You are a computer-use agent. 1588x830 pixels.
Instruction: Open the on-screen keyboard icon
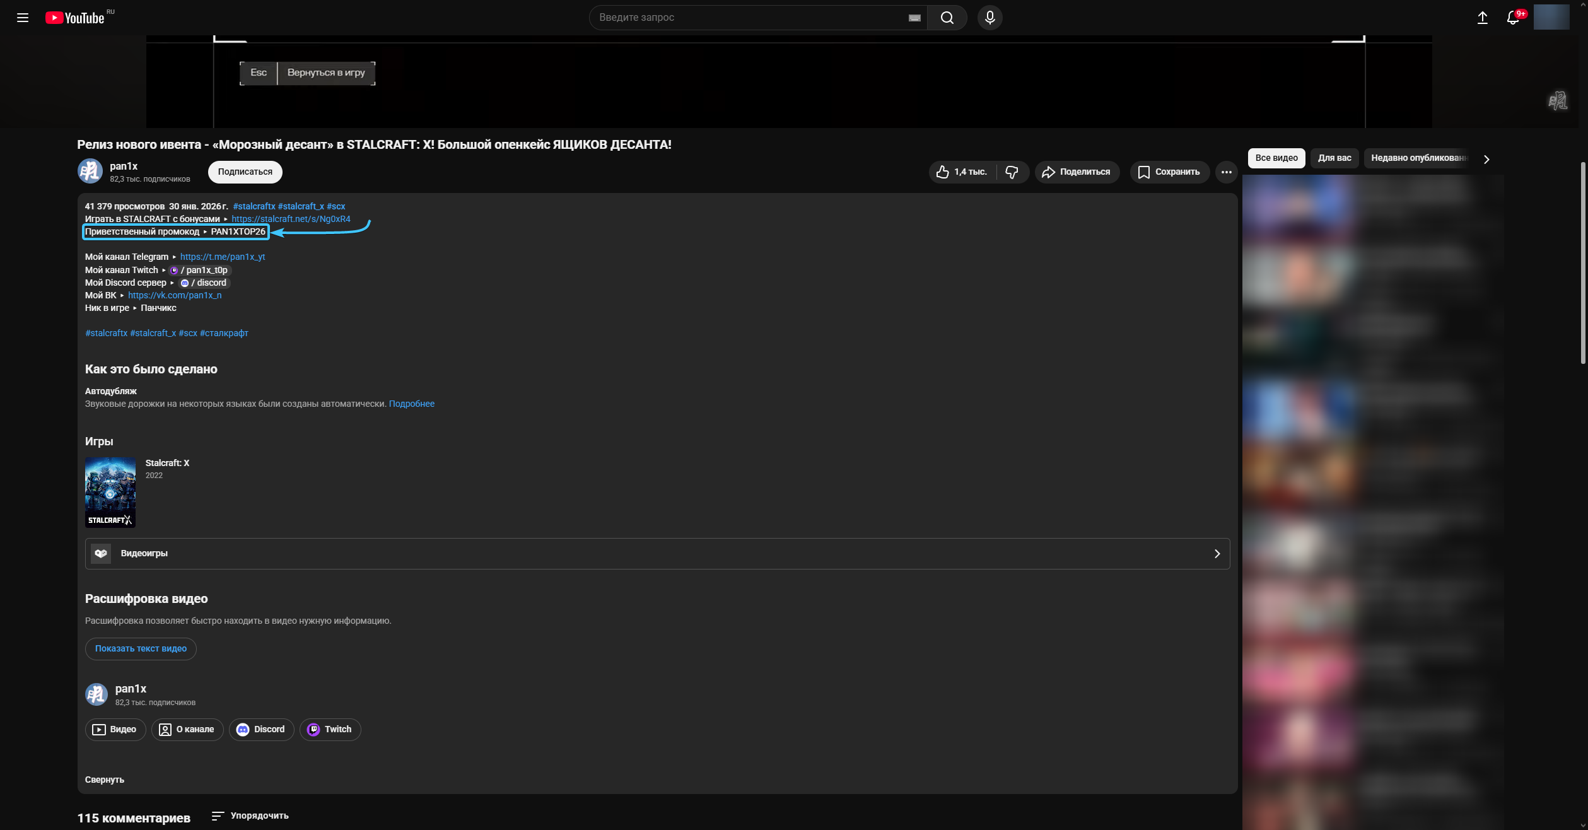click(x=914, y=18)
